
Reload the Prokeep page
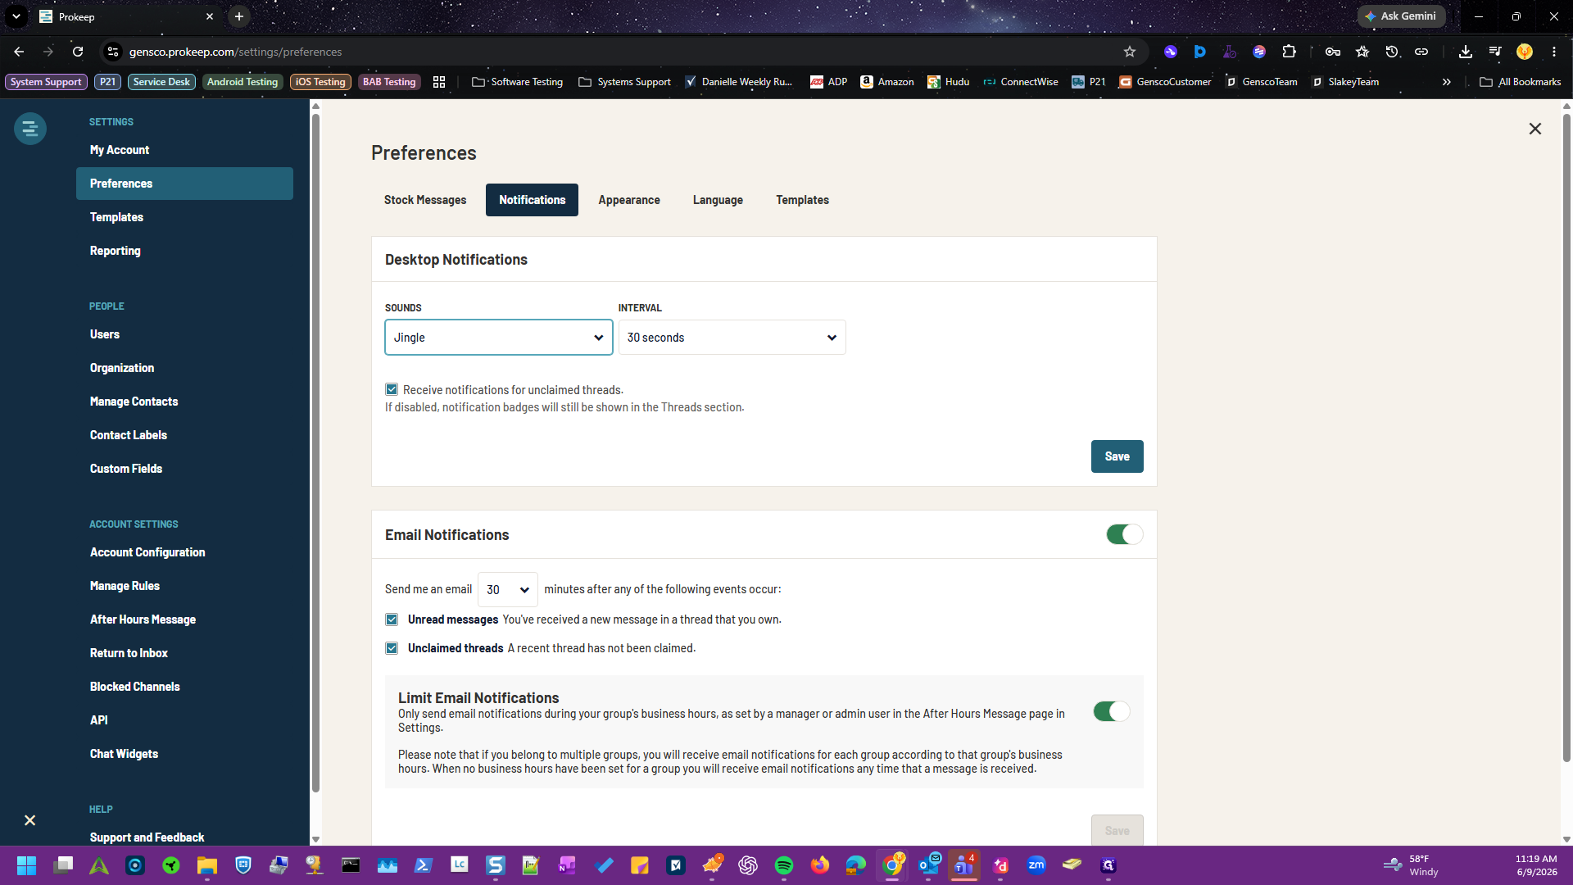pos(78,52)
